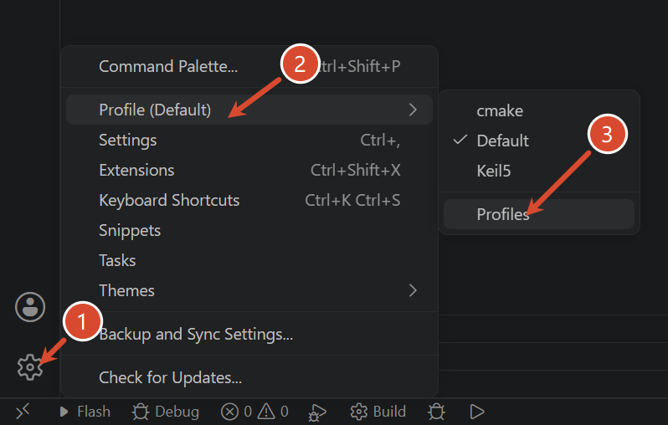Expand the Themes submenu chevron
The height and width of the screenshot is (425, 668).
pyautogui.click(x=413, y=290)
